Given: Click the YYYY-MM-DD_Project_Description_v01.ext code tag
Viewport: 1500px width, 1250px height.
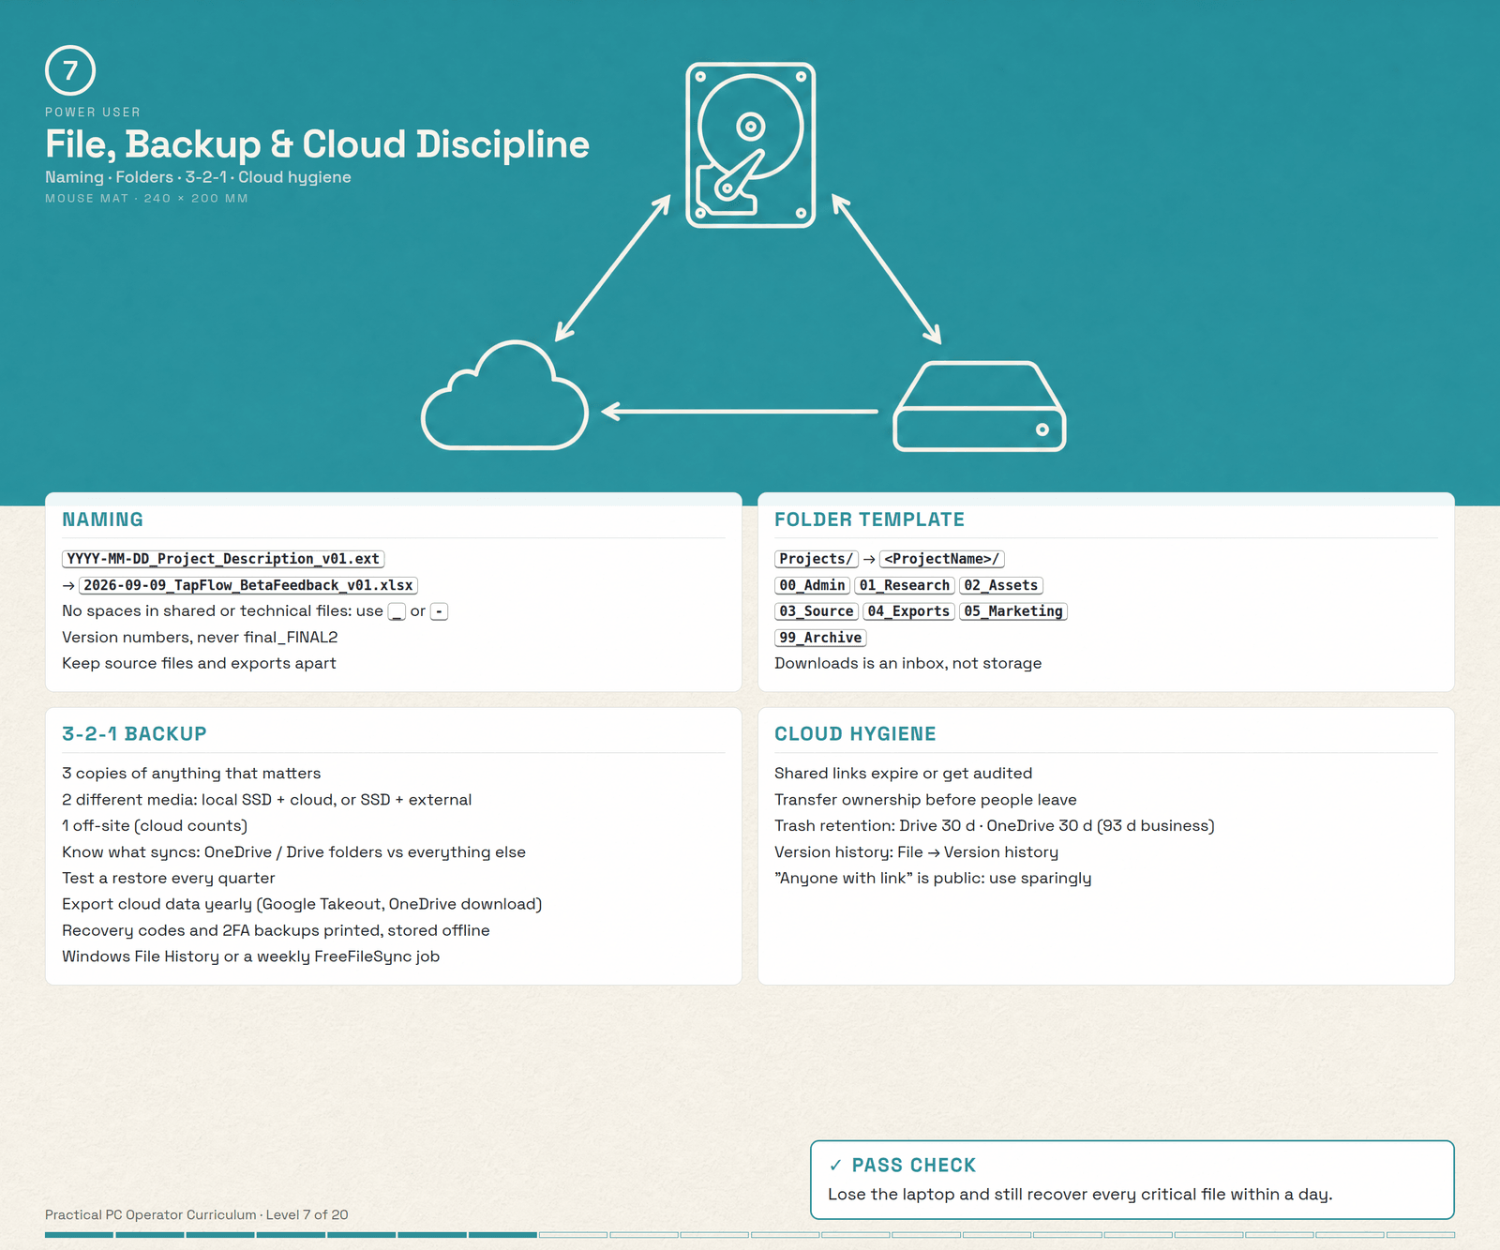Looking at the screenshot, I should [x=223, y=559].
